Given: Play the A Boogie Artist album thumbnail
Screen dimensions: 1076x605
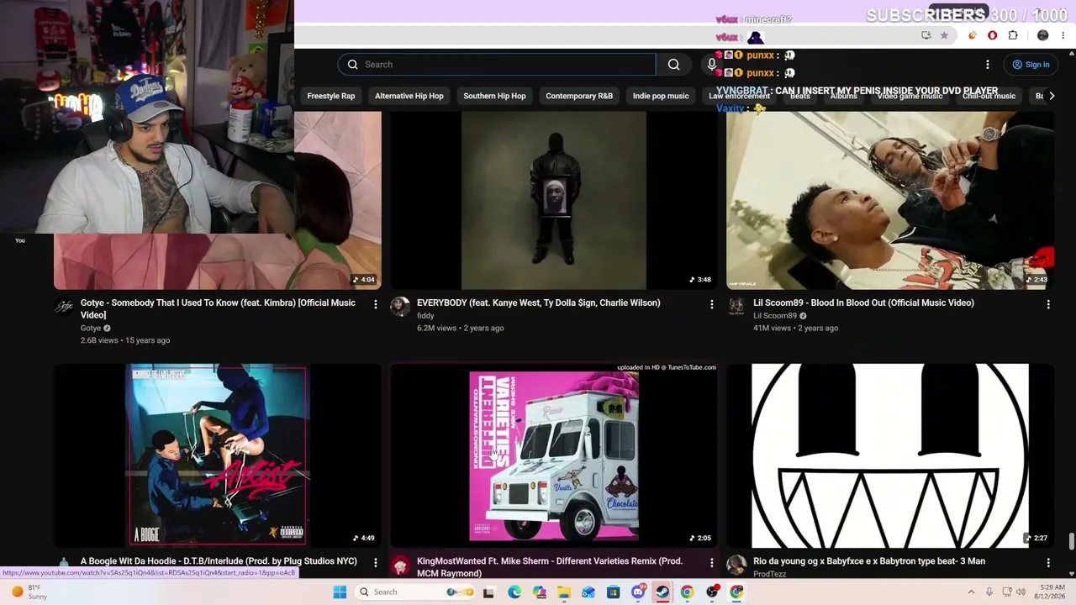Looking at the screenshot, I should click(218, 455).
